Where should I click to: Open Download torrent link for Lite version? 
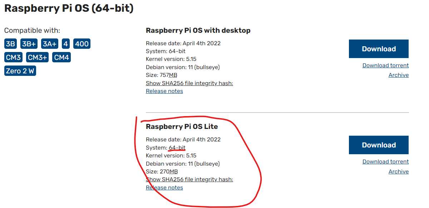click(385, 162)
